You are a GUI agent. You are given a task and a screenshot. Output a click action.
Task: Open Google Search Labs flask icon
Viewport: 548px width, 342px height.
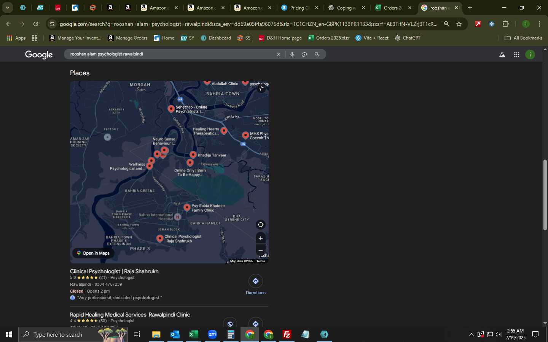[502, 55]
